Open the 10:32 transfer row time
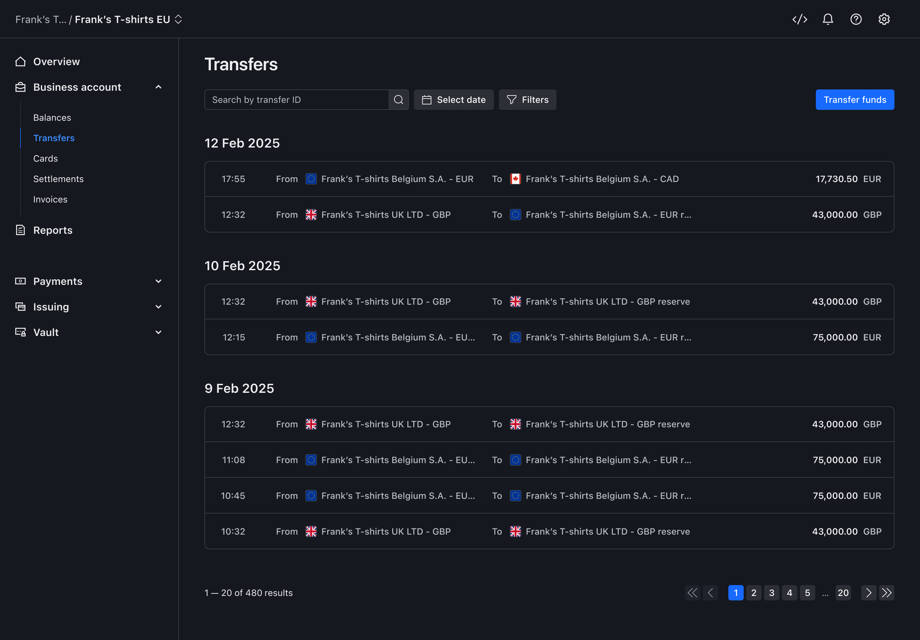 [x=233, y=531]
